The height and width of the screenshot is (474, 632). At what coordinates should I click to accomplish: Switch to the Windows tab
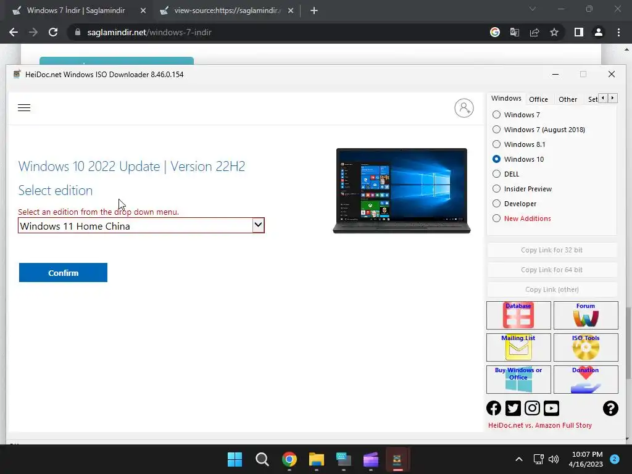(506, 98)
